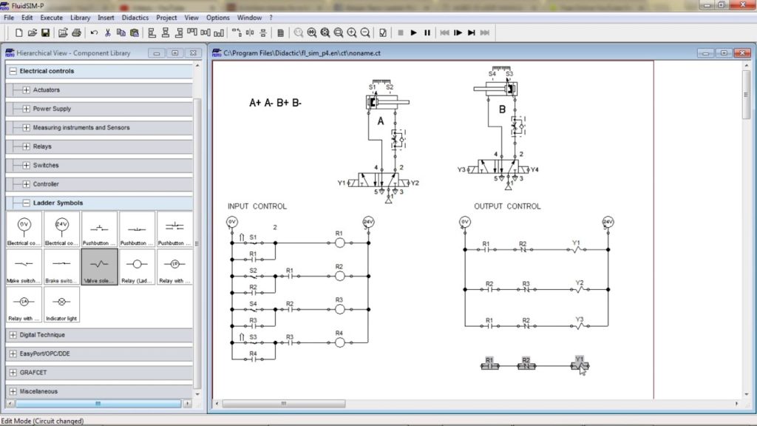This screenshot has height=426, width=757.
Task: Expand the GRAFCET group
Action: [13, 373]
